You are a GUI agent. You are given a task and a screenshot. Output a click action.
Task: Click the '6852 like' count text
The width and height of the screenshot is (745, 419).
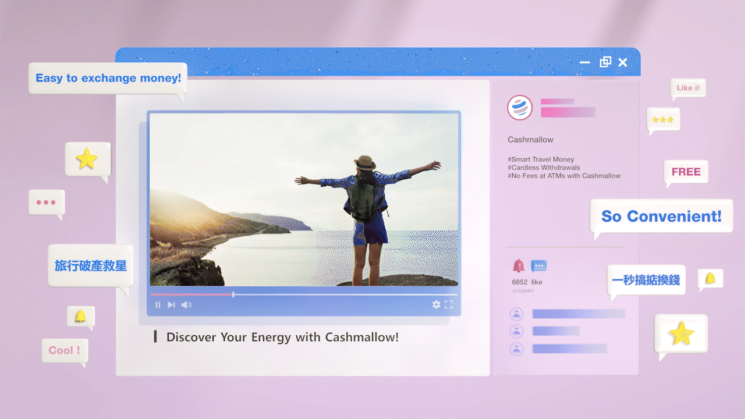point(527,282)
